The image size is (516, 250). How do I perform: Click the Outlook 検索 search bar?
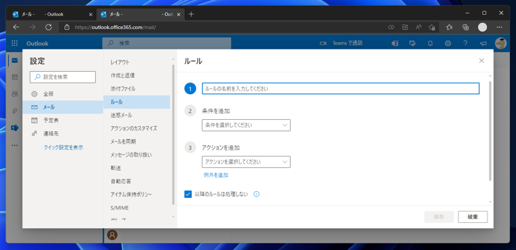(x=166, y=43)
